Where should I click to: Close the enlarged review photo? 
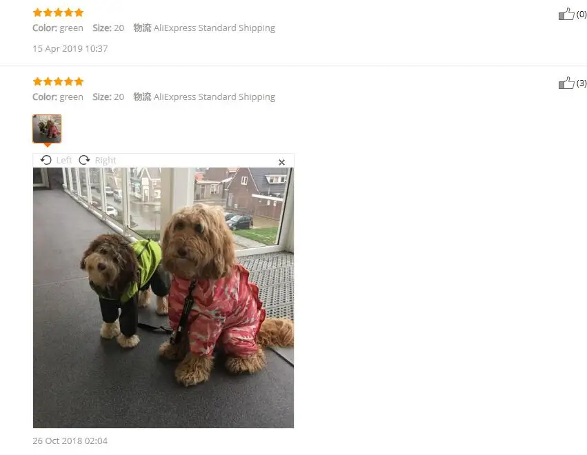click(281, 162)
